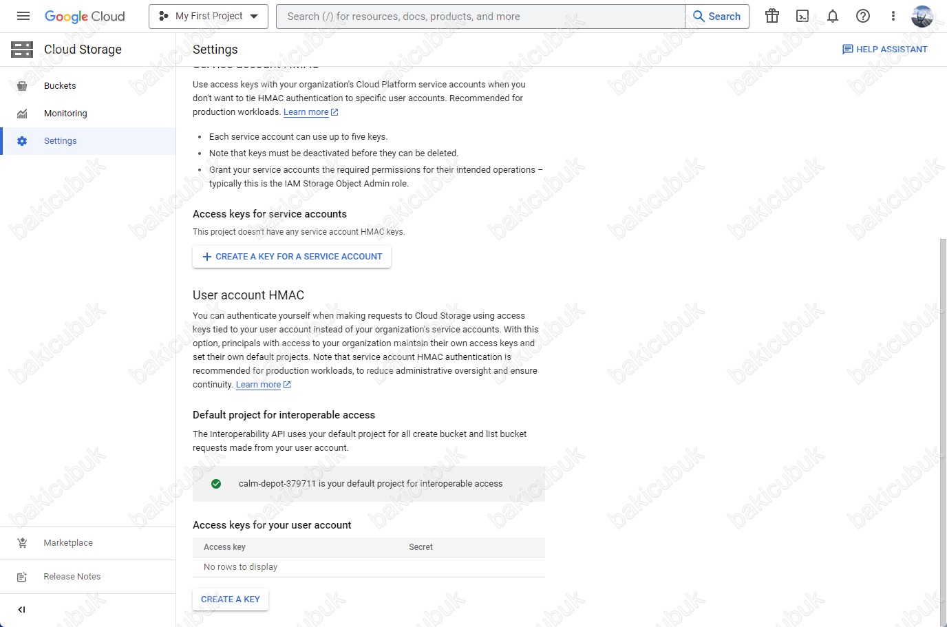The width and height of the screenshot is (947, 627).
Task: Click the Secret column header
Action: (x=421, y=547)
